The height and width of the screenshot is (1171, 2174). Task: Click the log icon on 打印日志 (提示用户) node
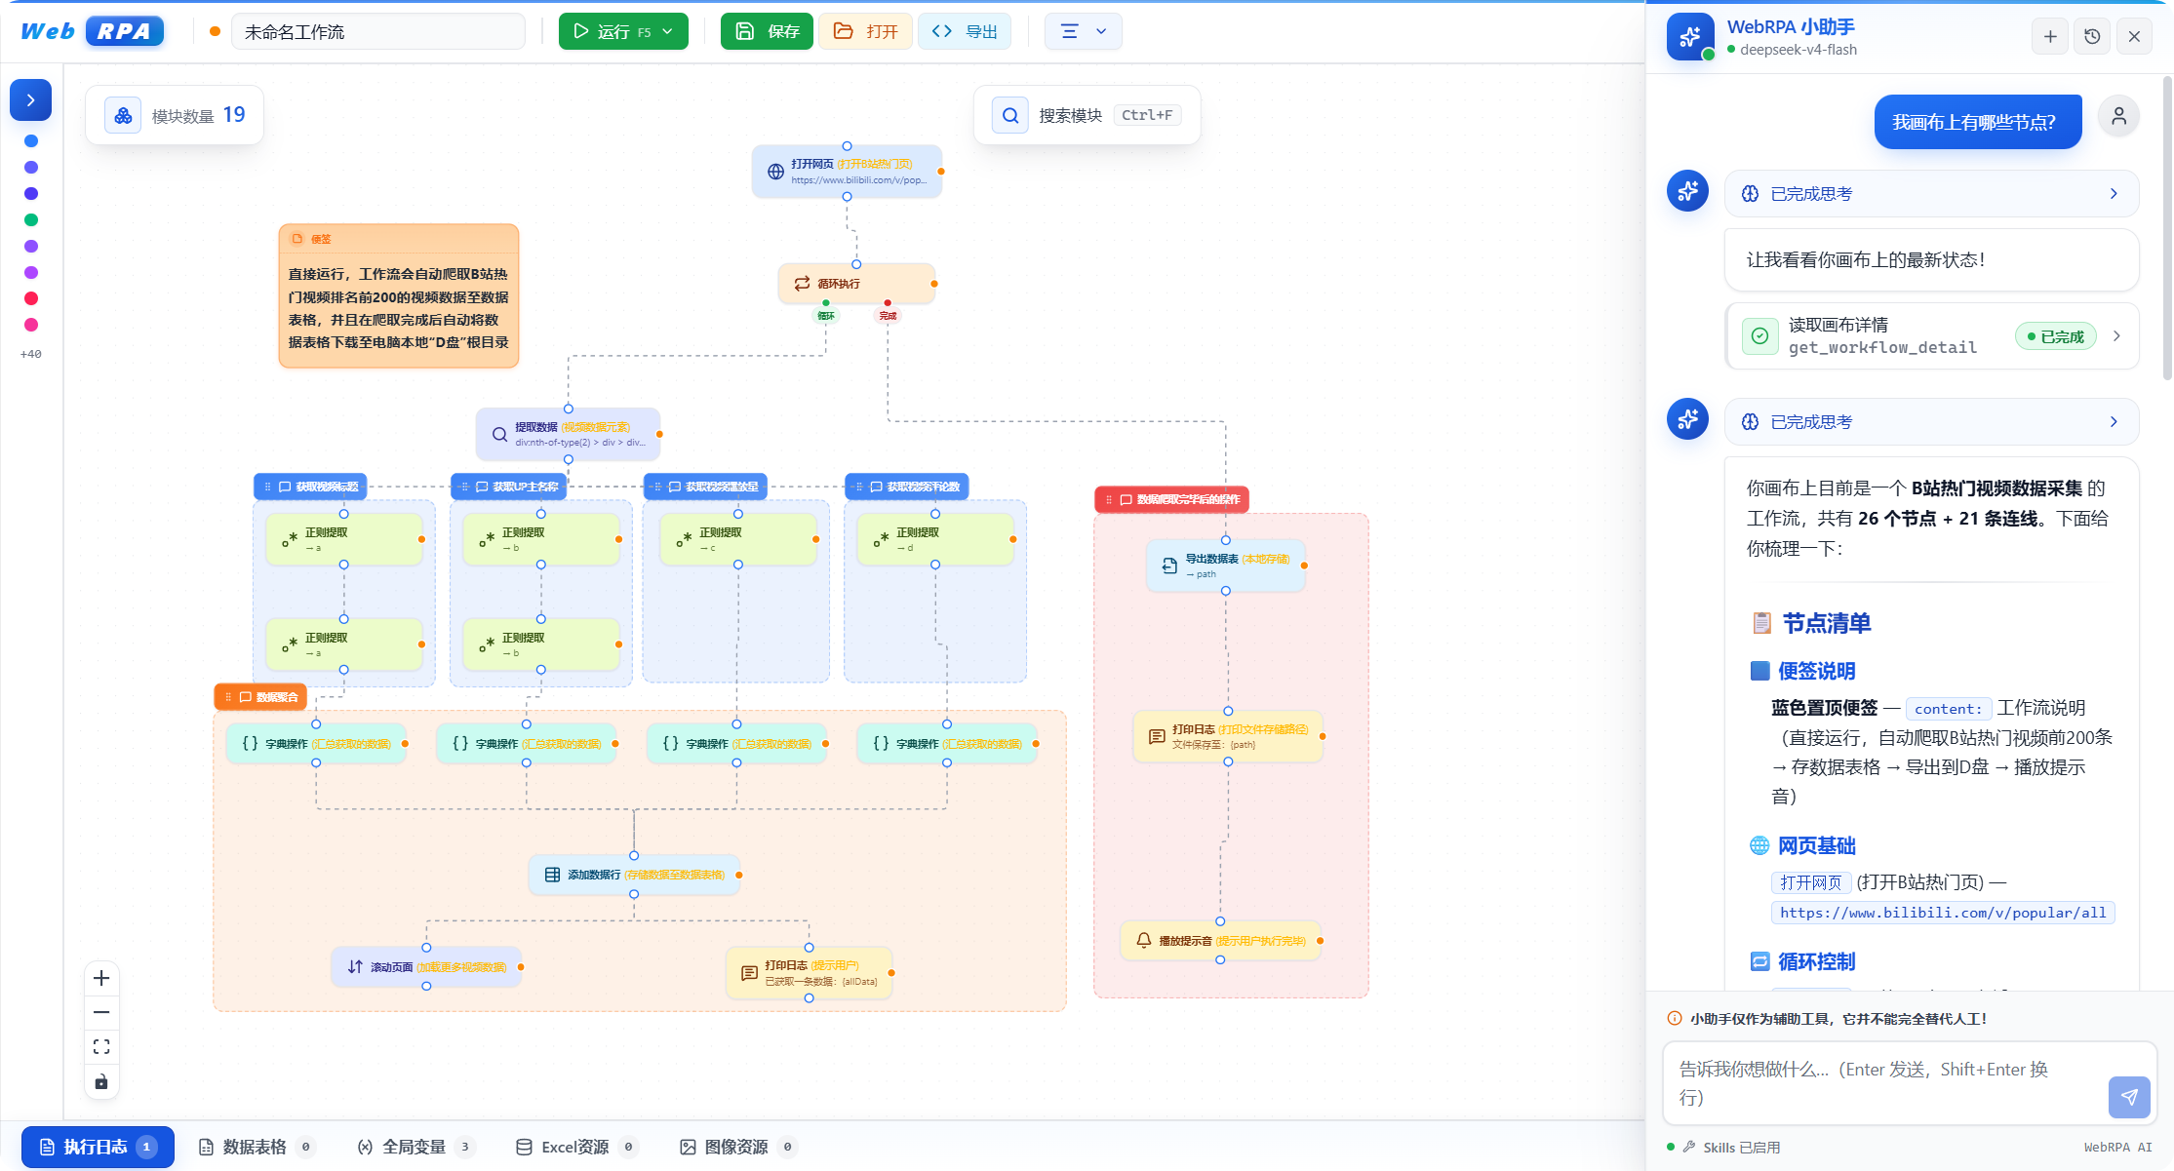(x=749, y=973)
